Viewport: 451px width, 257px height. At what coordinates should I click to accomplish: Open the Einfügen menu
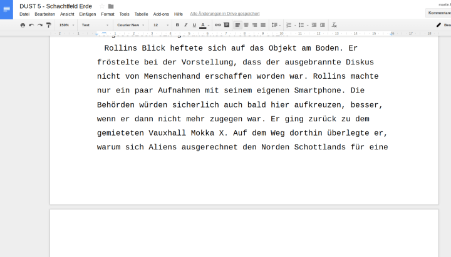88,14
